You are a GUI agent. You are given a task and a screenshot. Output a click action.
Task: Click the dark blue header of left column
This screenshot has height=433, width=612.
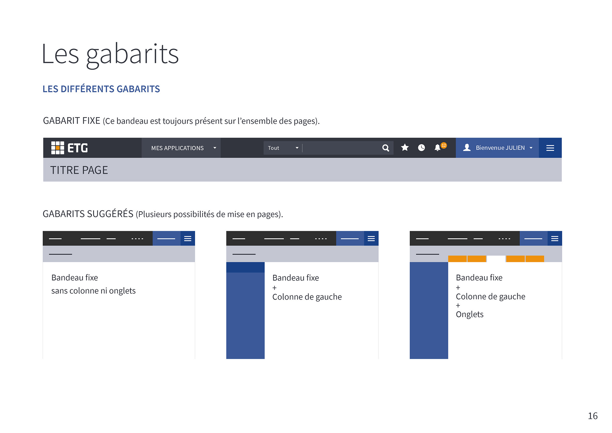pyautogui.click(x=245, y=267)
